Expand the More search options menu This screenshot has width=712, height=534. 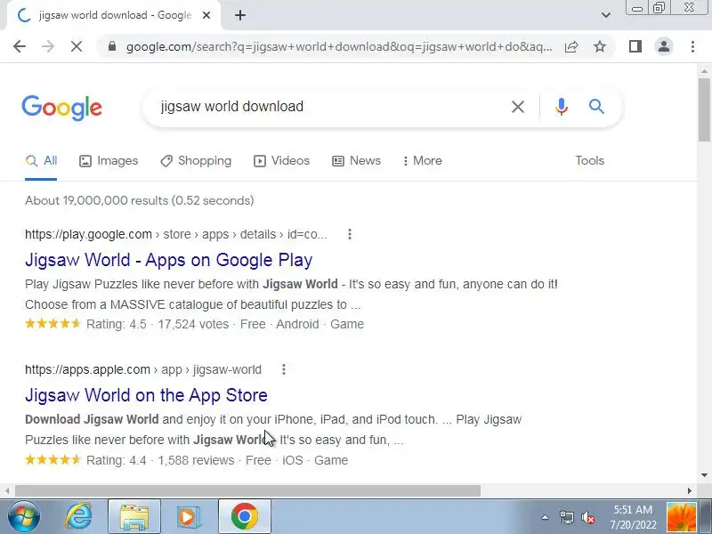tap(422, 161)
